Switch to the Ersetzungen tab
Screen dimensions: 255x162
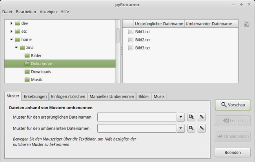35,96
